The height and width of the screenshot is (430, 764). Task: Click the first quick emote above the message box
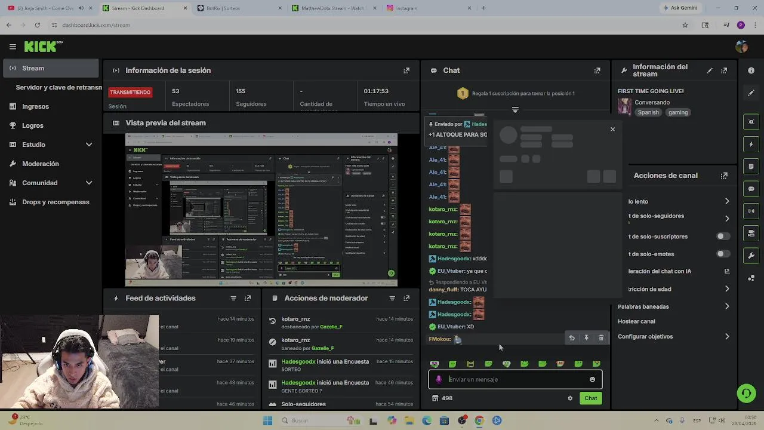pyautogui.click(x=435, y=364)
